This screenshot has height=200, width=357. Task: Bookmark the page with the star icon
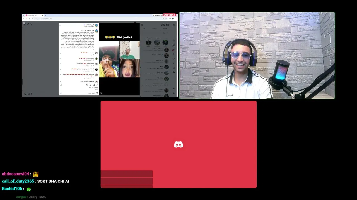coord(166,19)
